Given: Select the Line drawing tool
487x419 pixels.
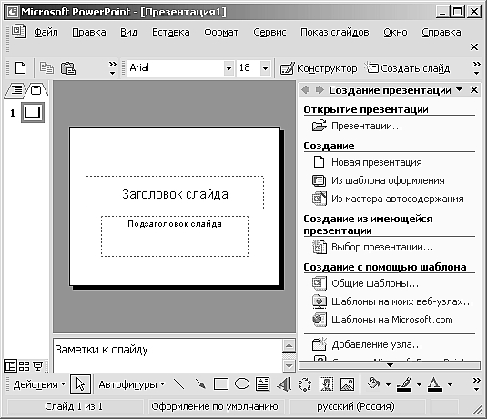Looking at the screenshot, I should tap(179, 384).
